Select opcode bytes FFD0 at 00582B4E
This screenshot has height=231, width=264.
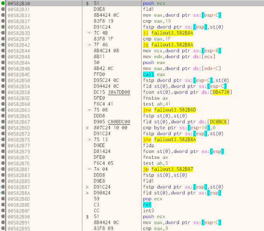(99, 74)
